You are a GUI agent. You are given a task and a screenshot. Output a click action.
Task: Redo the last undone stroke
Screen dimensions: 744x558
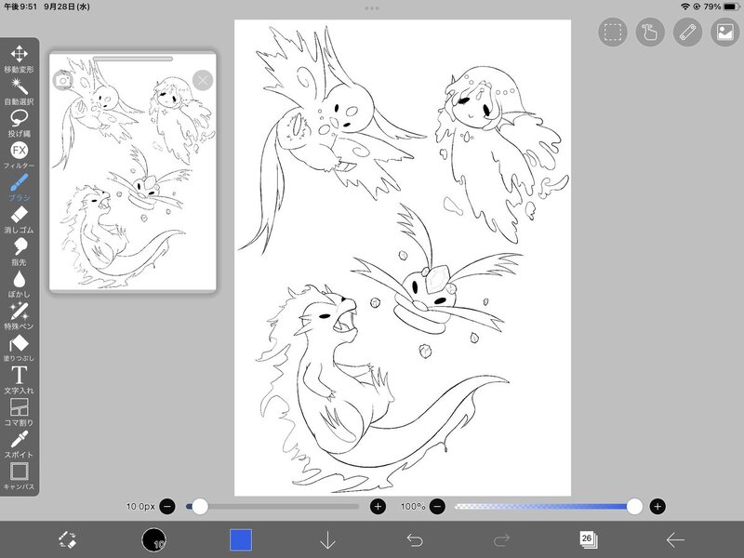tap(501, 540)
